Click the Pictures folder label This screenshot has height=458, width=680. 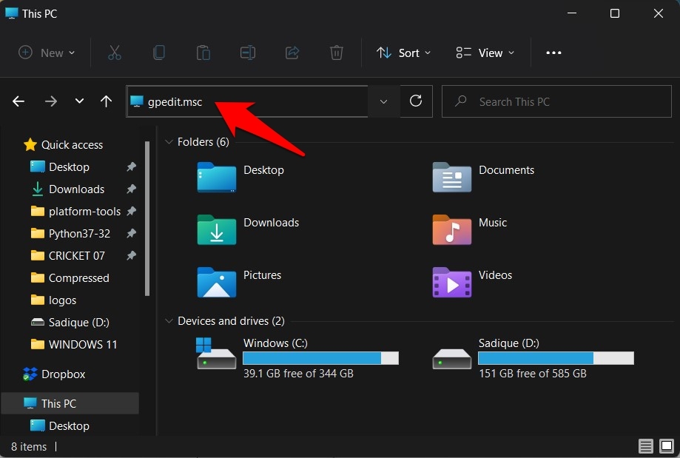click(263, 275)
